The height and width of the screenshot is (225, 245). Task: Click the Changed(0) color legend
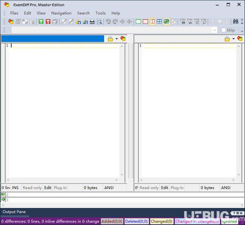click(x=161, y=221)
